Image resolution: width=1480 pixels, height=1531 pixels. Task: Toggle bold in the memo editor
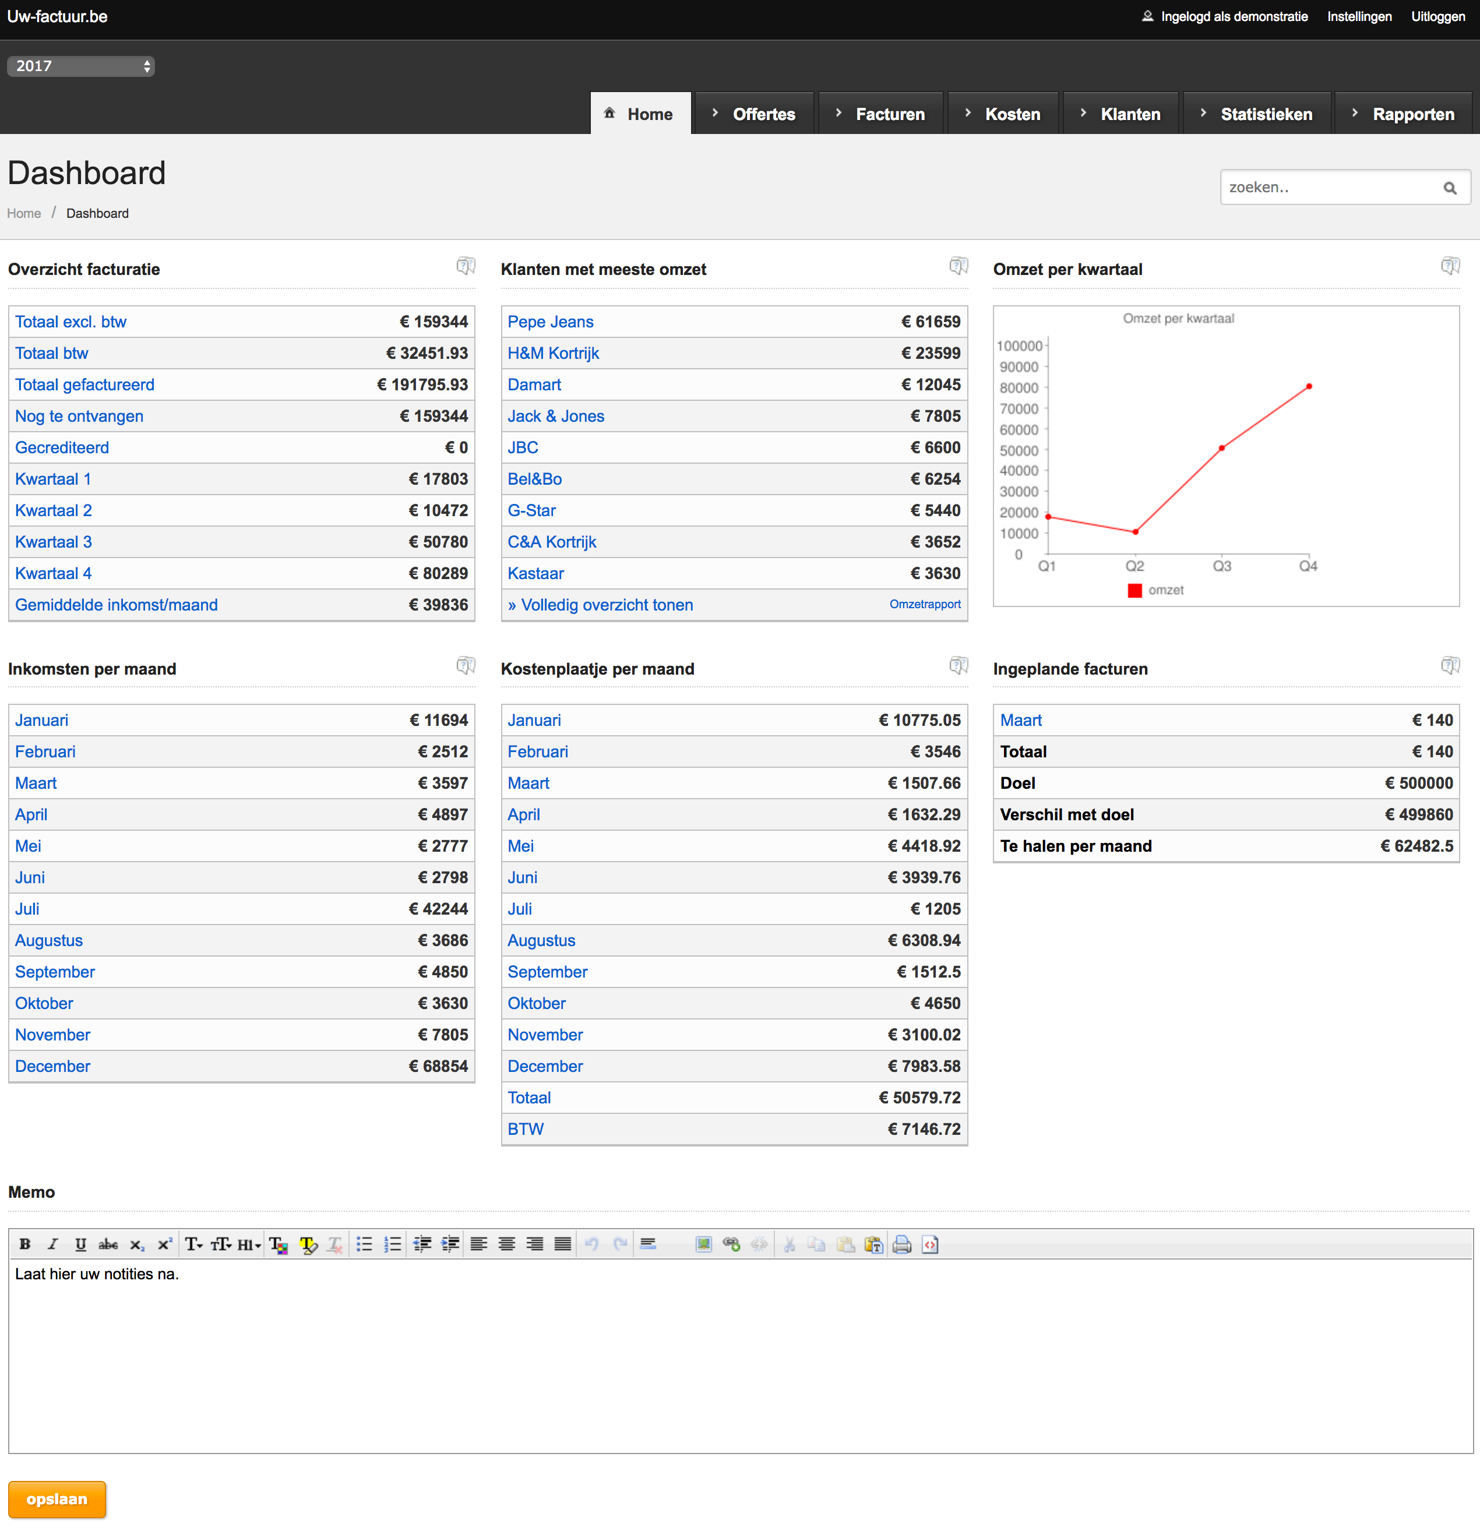click(25, 1244)
